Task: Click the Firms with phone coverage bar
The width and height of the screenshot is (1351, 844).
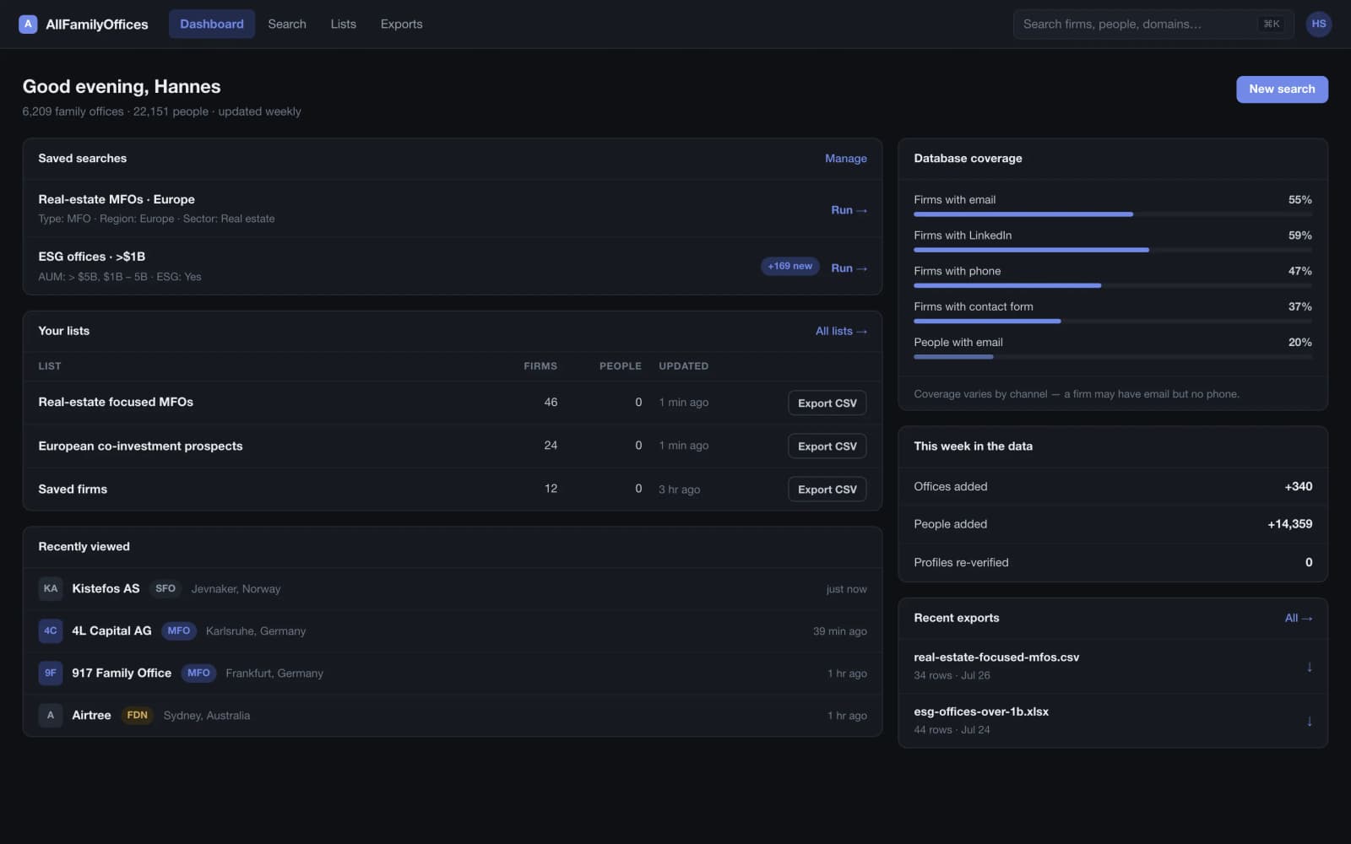Action: coord(1113,285)
